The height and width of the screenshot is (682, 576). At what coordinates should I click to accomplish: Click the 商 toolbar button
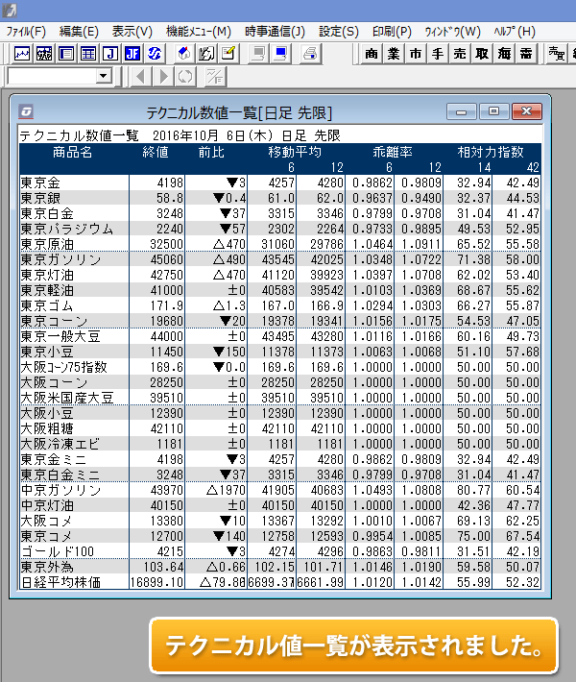(x=372, y=54)
